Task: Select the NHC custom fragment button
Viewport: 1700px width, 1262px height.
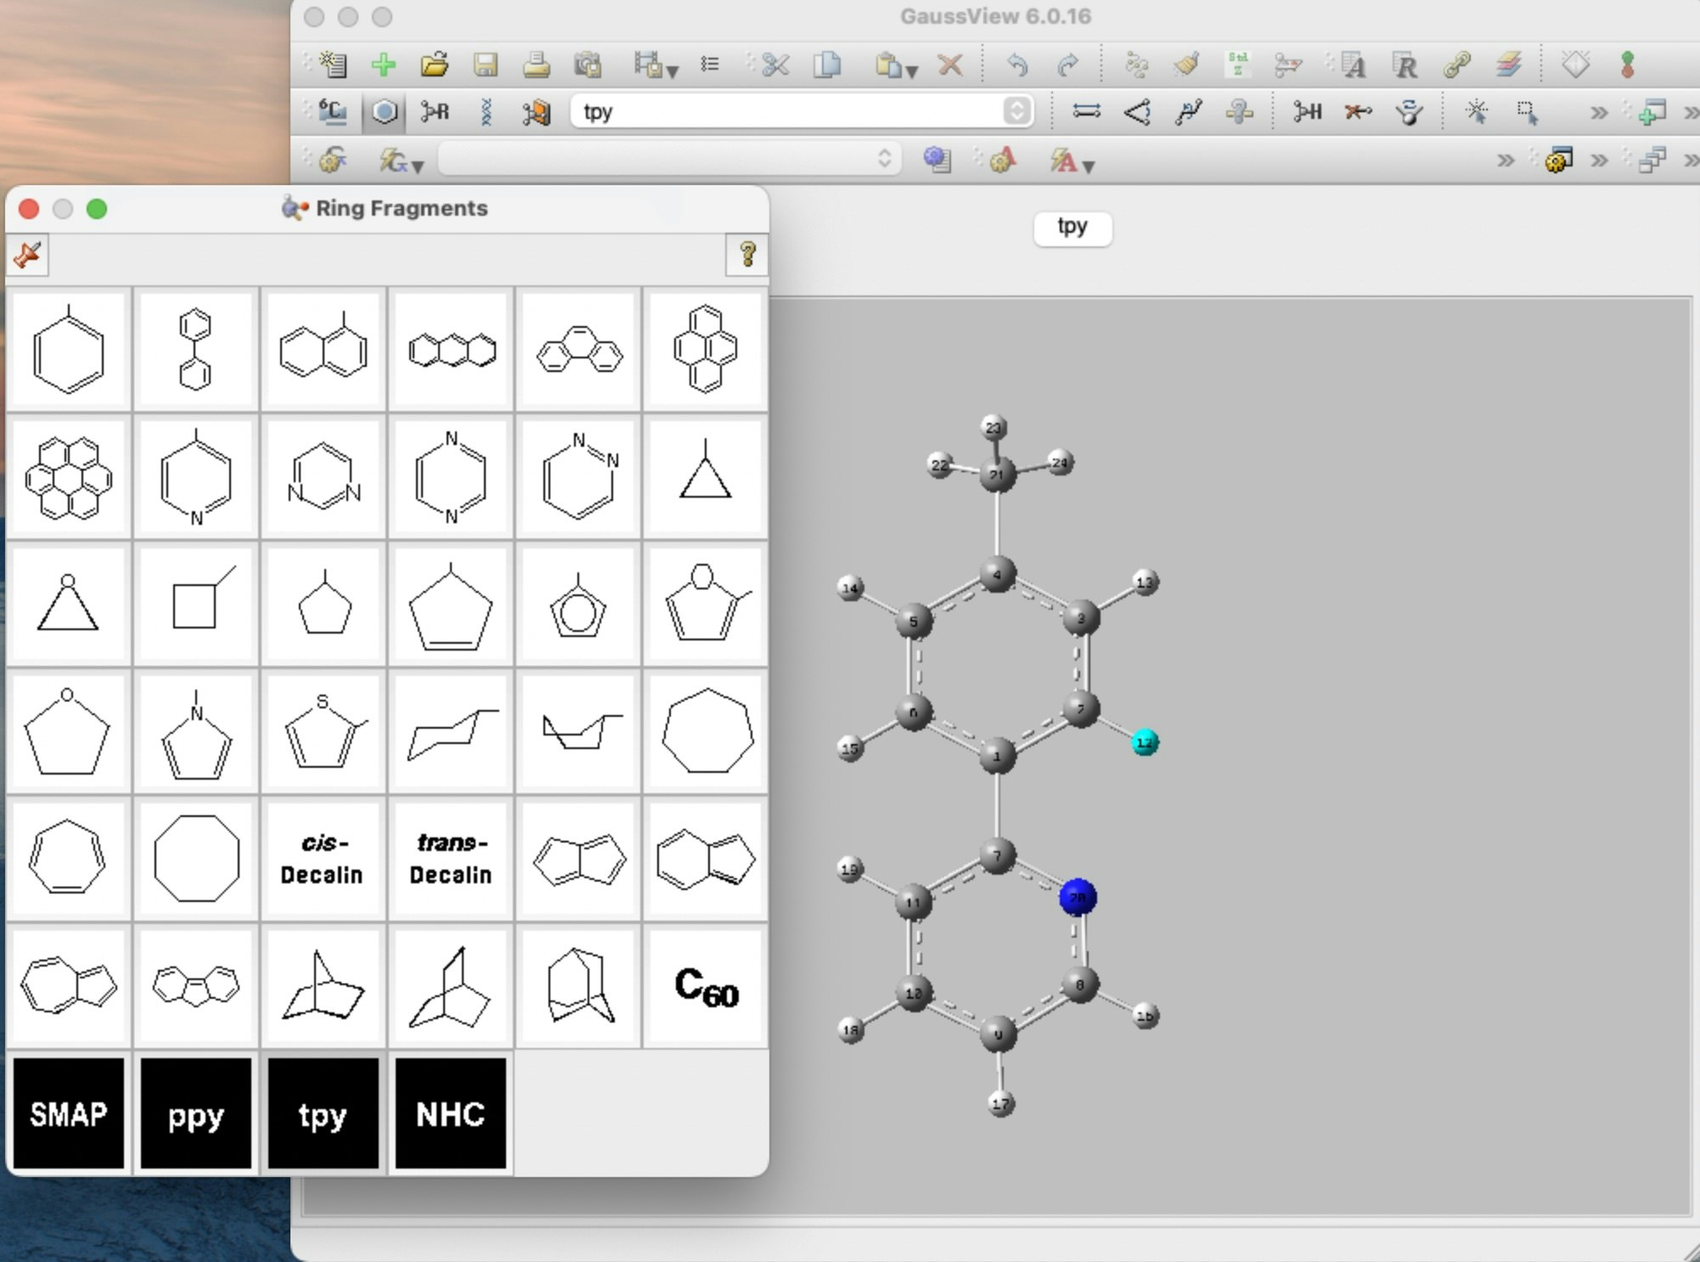Action: 451,1114
